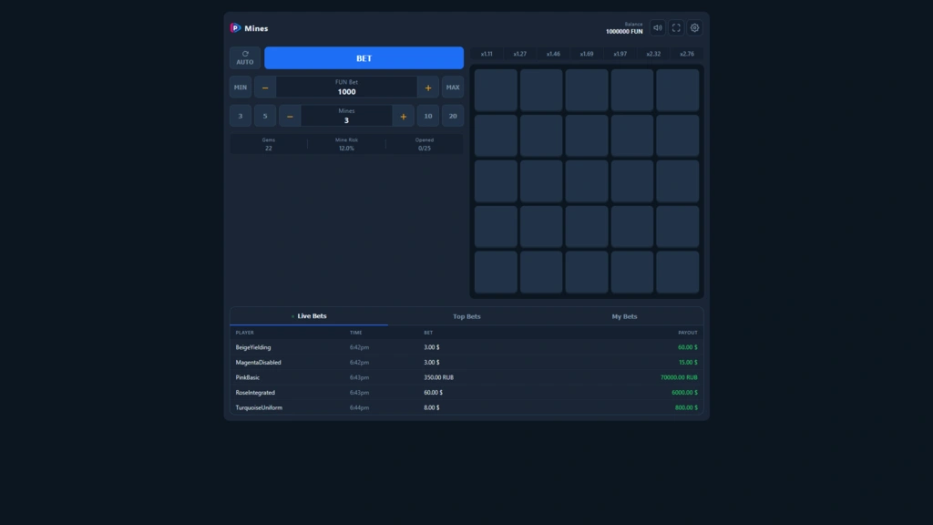Select the 3 mines preset
Screen dimensions: 933x525
coord(241,117)
